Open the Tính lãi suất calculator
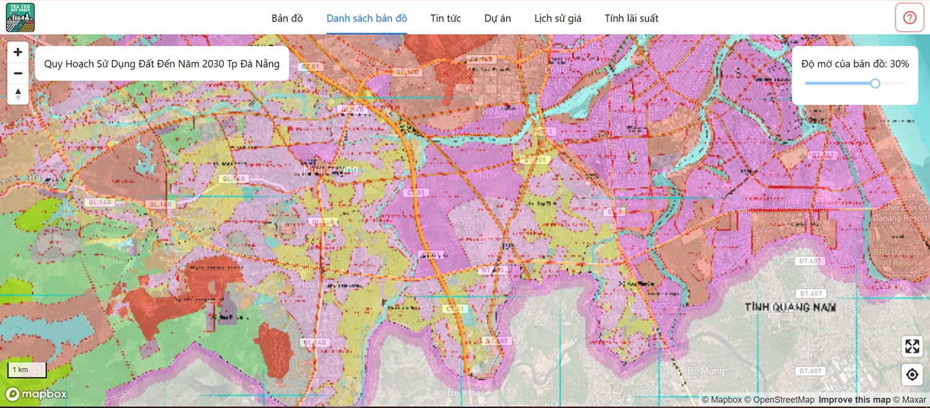 click(x=631, y=18)
